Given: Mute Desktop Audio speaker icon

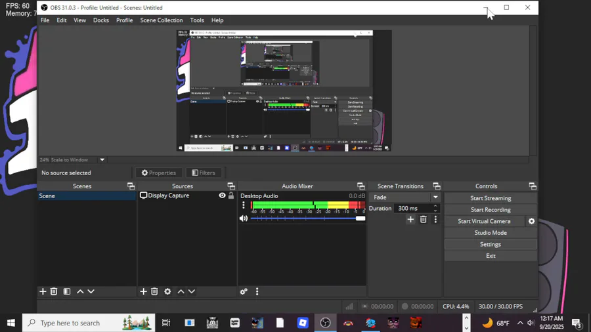Looking at the screenshot, I should click(x=244, y=218).
